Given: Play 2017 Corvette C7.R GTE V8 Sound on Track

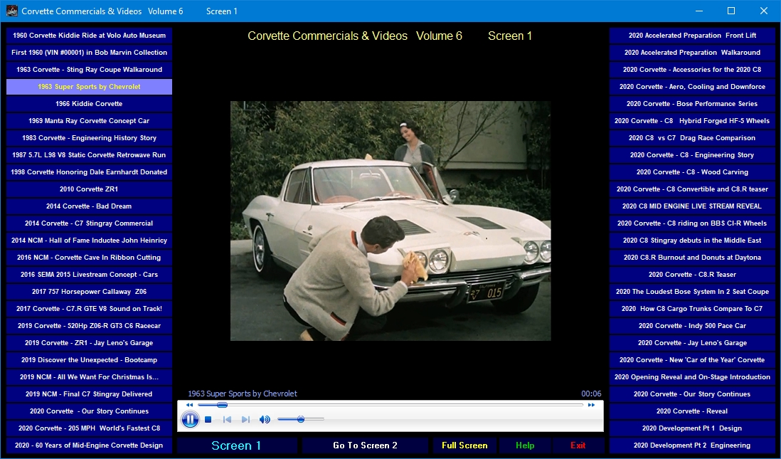Looking at the screenshot, I should (89, 309).
